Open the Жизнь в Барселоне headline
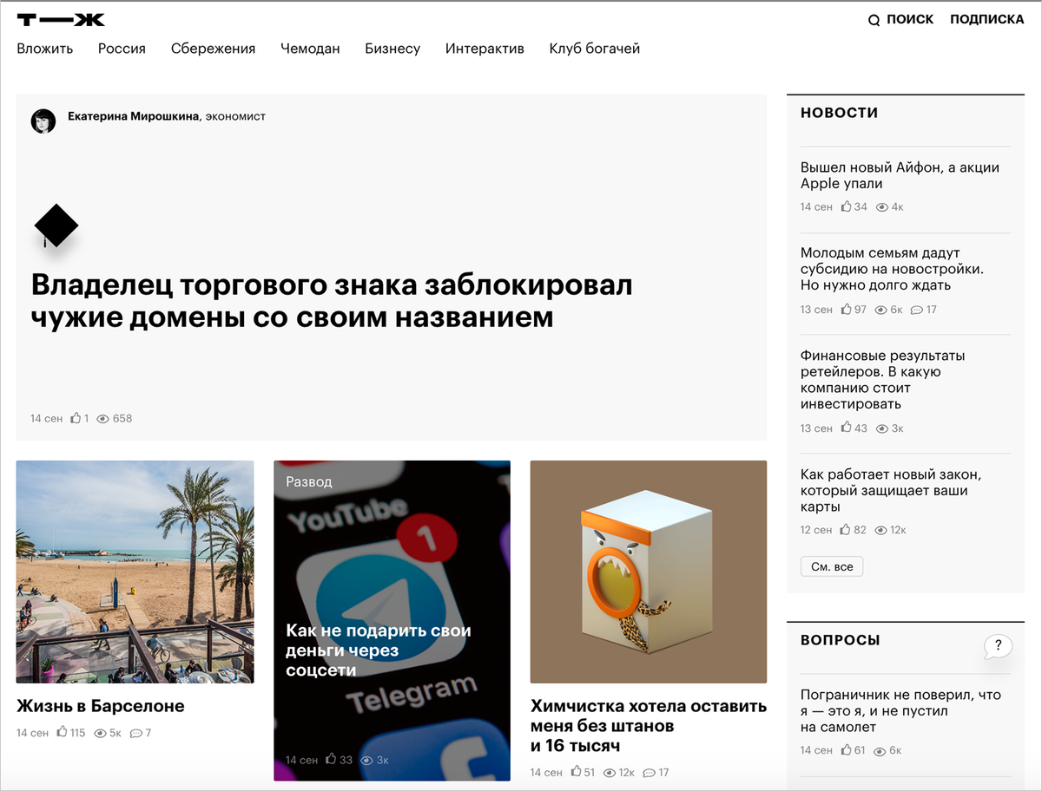 pyautogui.click(x=101, y=706)
